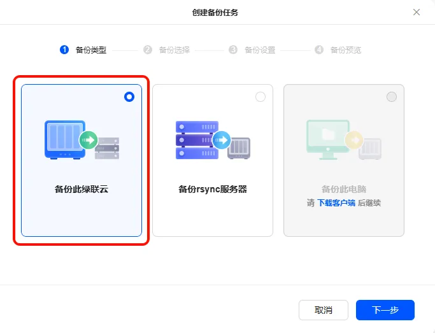Select the disabled 备份此电脑 radio button
The height and width of the screenshot is (333, 435).
point(392,97)
